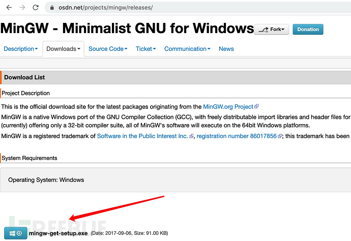Click the MinGW - Minimalist GNU for Windows title
This screenshot has height=241, width=351.
(127, 29)
